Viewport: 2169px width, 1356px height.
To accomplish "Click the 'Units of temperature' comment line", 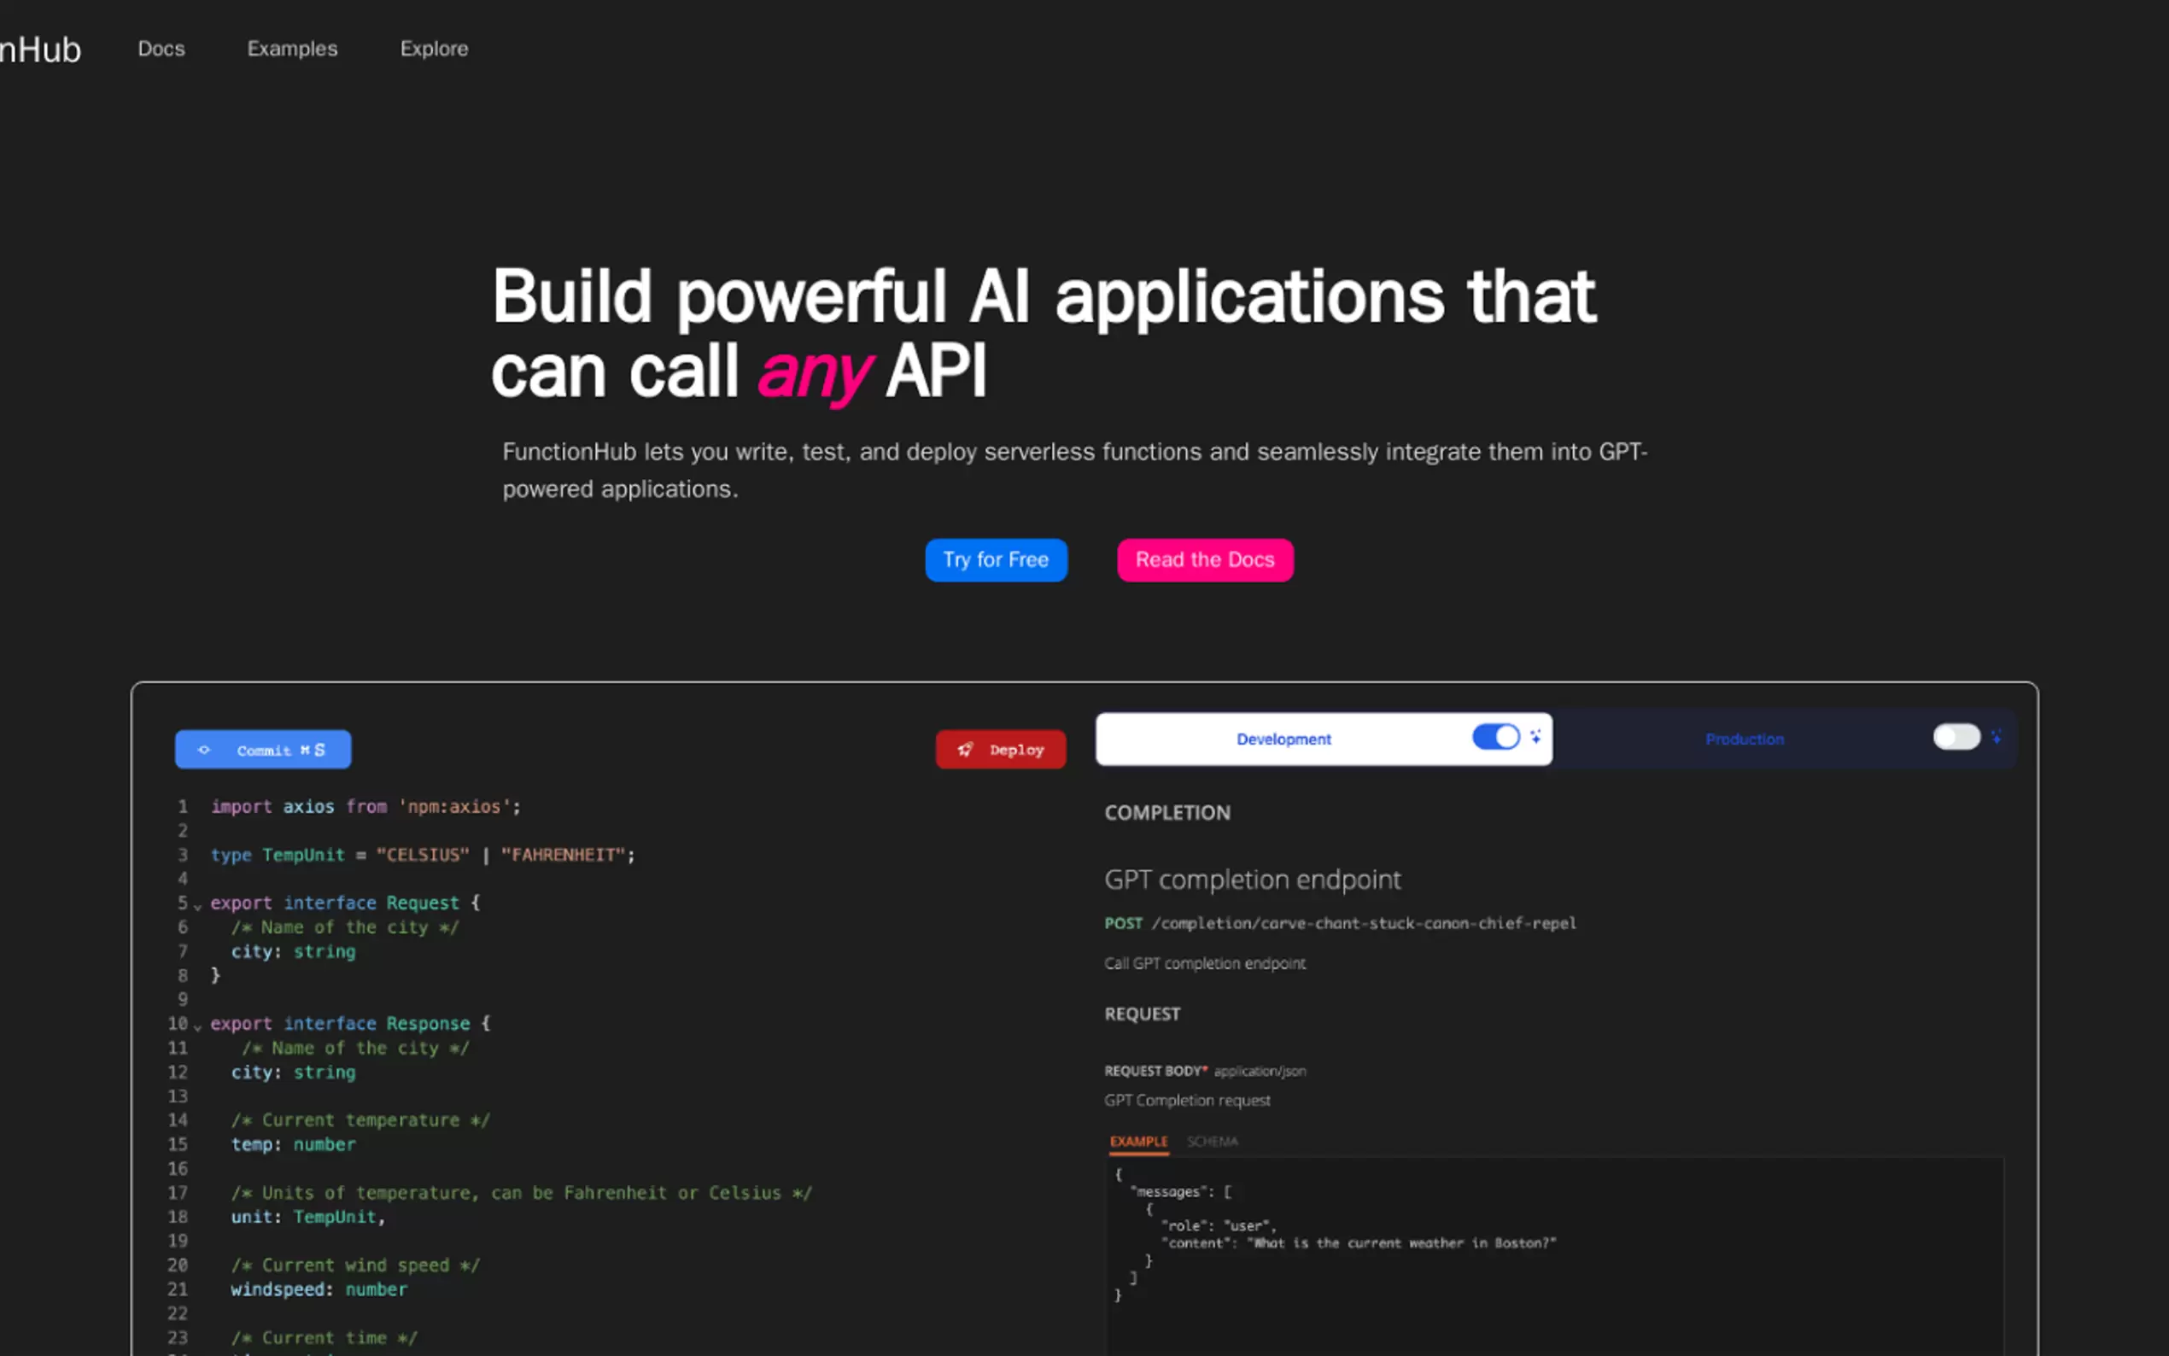I will (x=522, y=1193).
